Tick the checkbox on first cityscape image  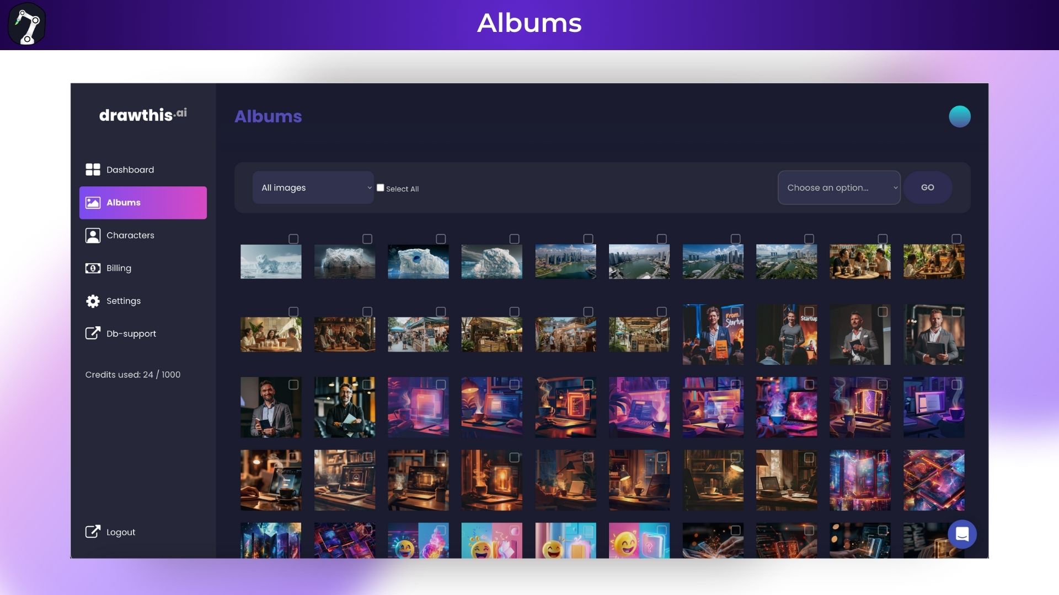(x=588, y=239)
